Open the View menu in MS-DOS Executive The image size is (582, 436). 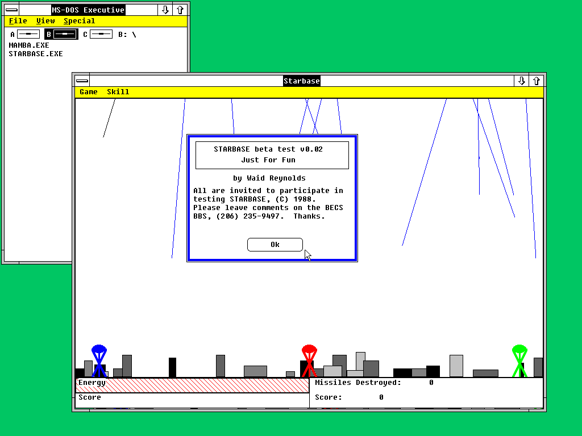(x=45, y=21)
